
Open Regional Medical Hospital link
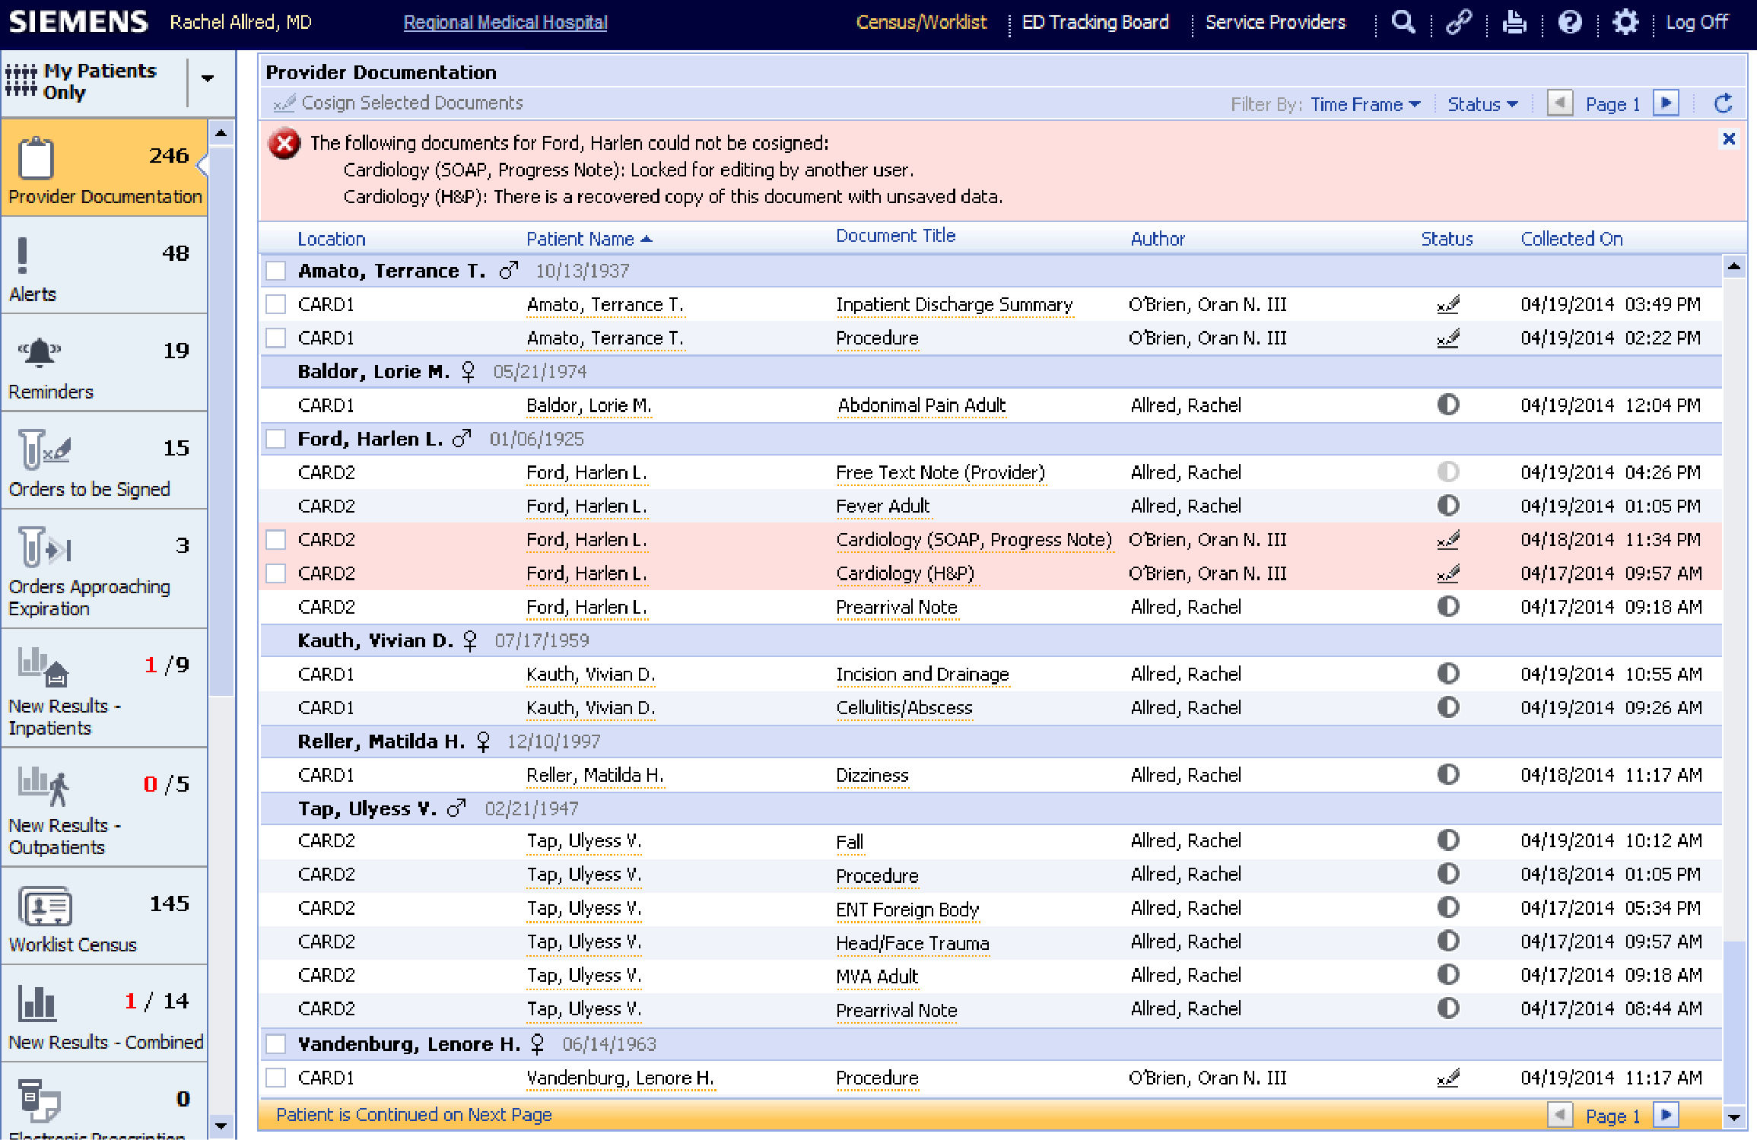505,22
